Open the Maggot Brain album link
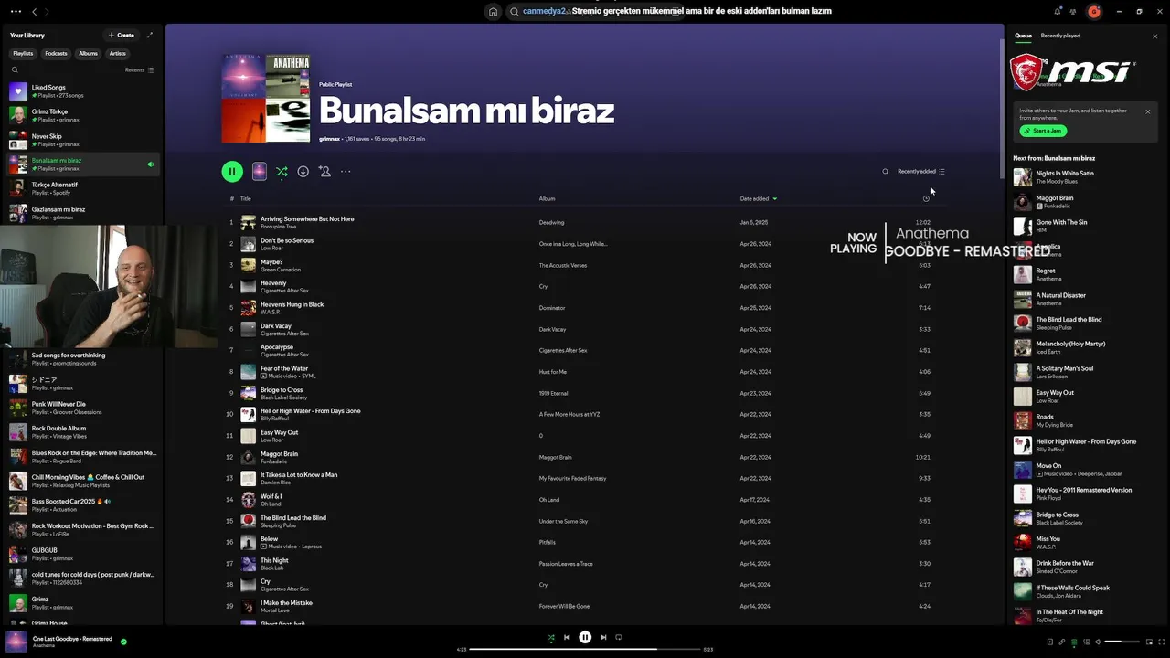Screen dimensions: 1170x658 tap(556, 457)
